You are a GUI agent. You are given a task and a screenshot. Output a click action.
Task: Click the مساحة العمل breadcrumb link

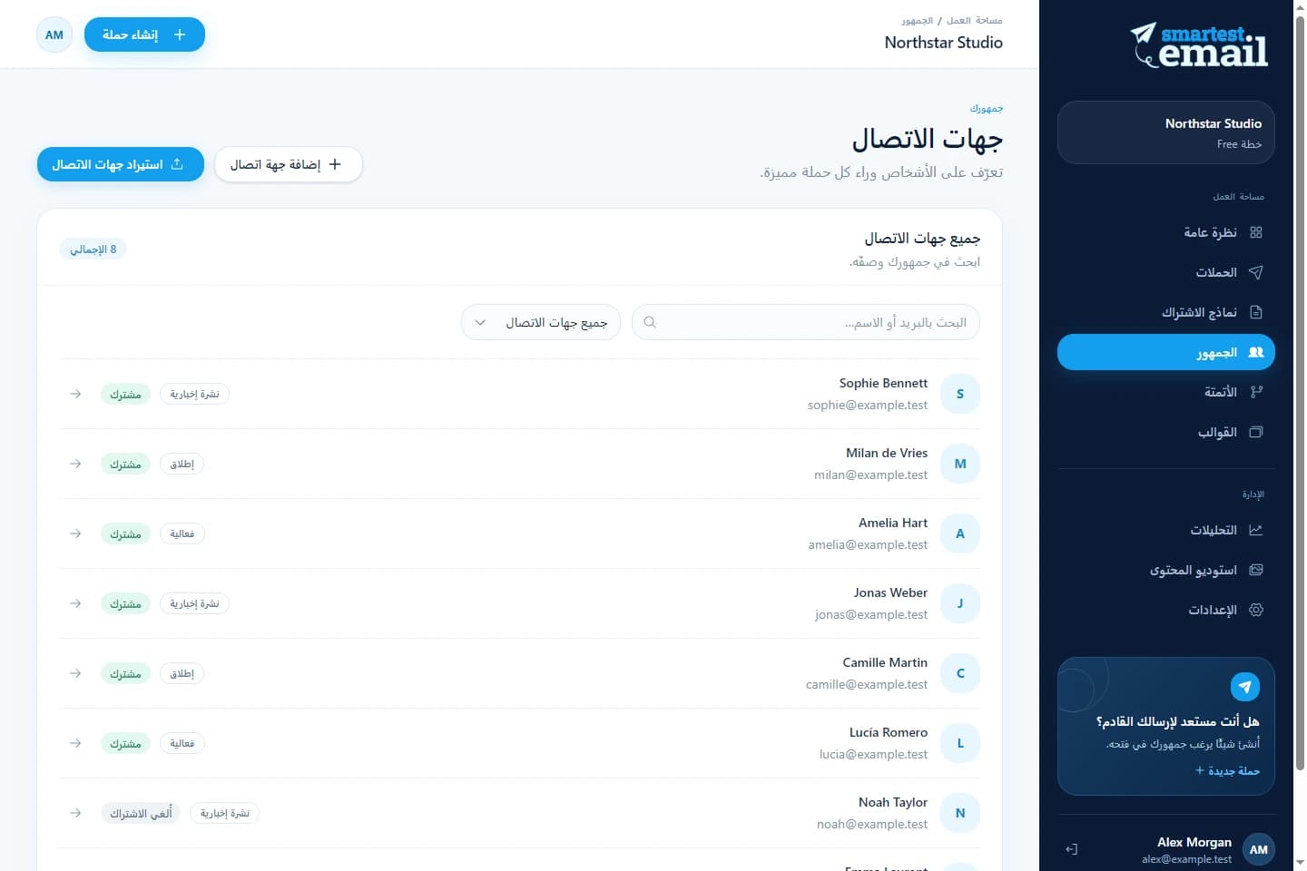pyautogui.click(x=975, y=20)
